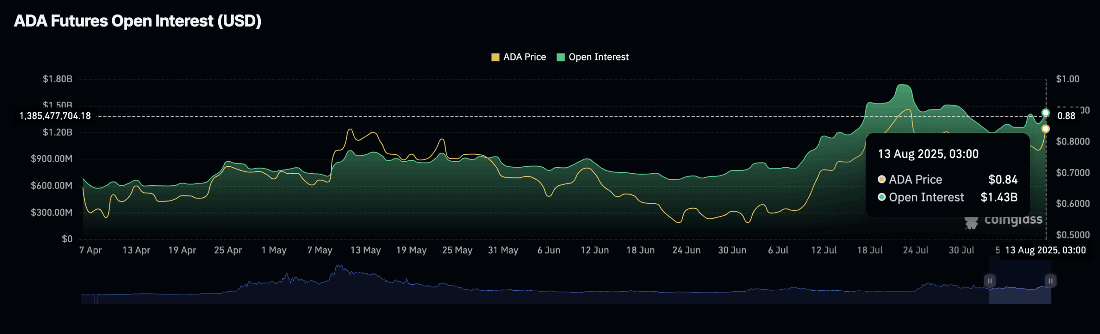Click the 7 Apr date label on the axis
1100x334 pixels.
pyautogui.click(x=90, y=250)
